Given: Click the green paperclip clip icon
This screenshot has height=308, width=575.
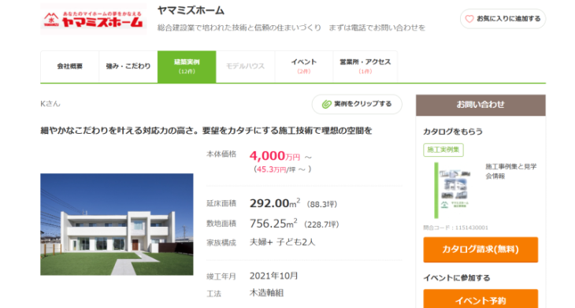Looking at the screenshot, I should click(x=326, y=105).
